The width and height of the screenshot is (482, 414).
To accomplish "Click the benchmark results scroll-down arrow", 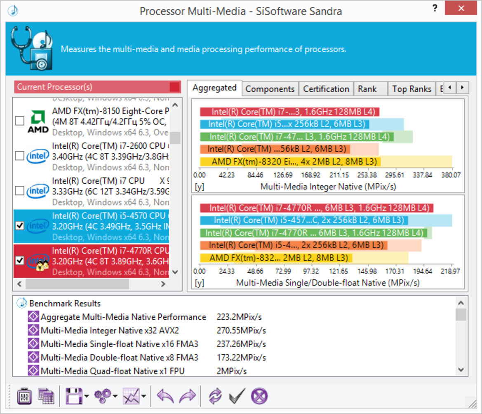I will [x=461, y=370].
